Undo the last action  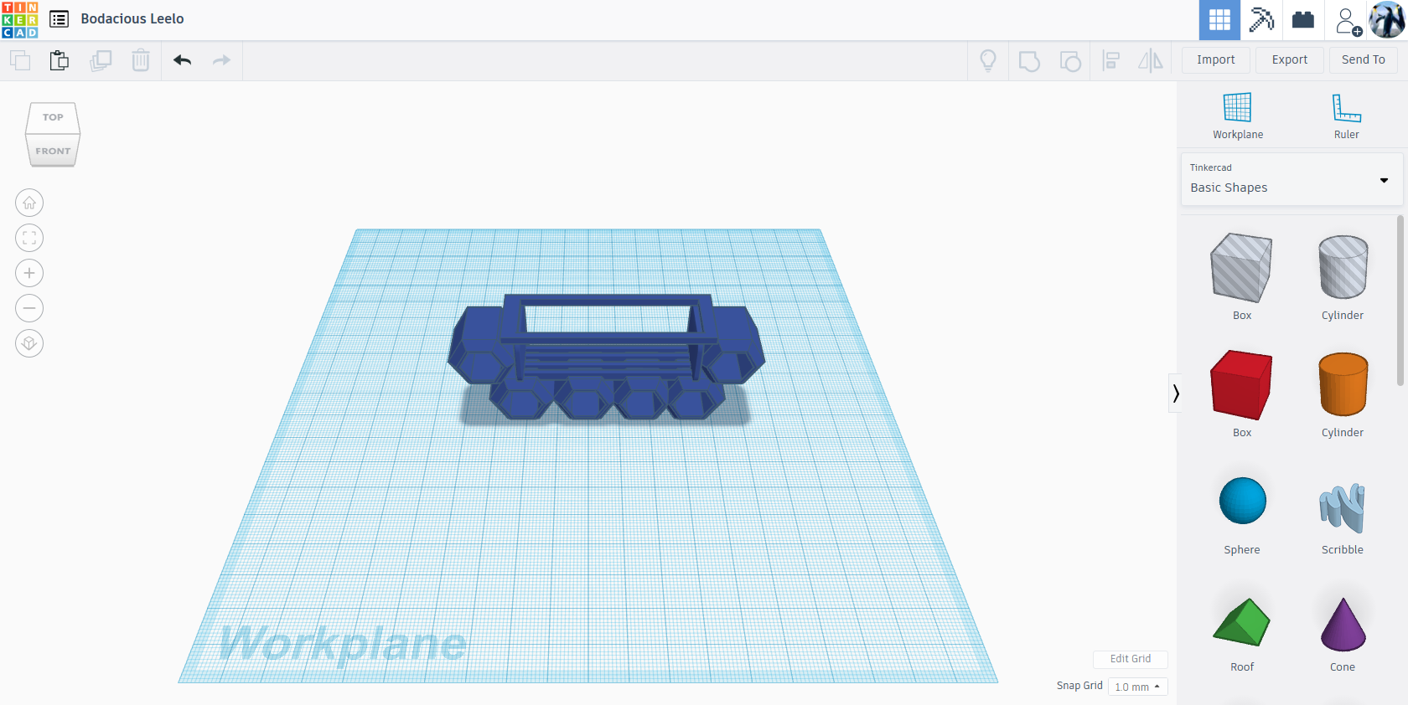183,60
